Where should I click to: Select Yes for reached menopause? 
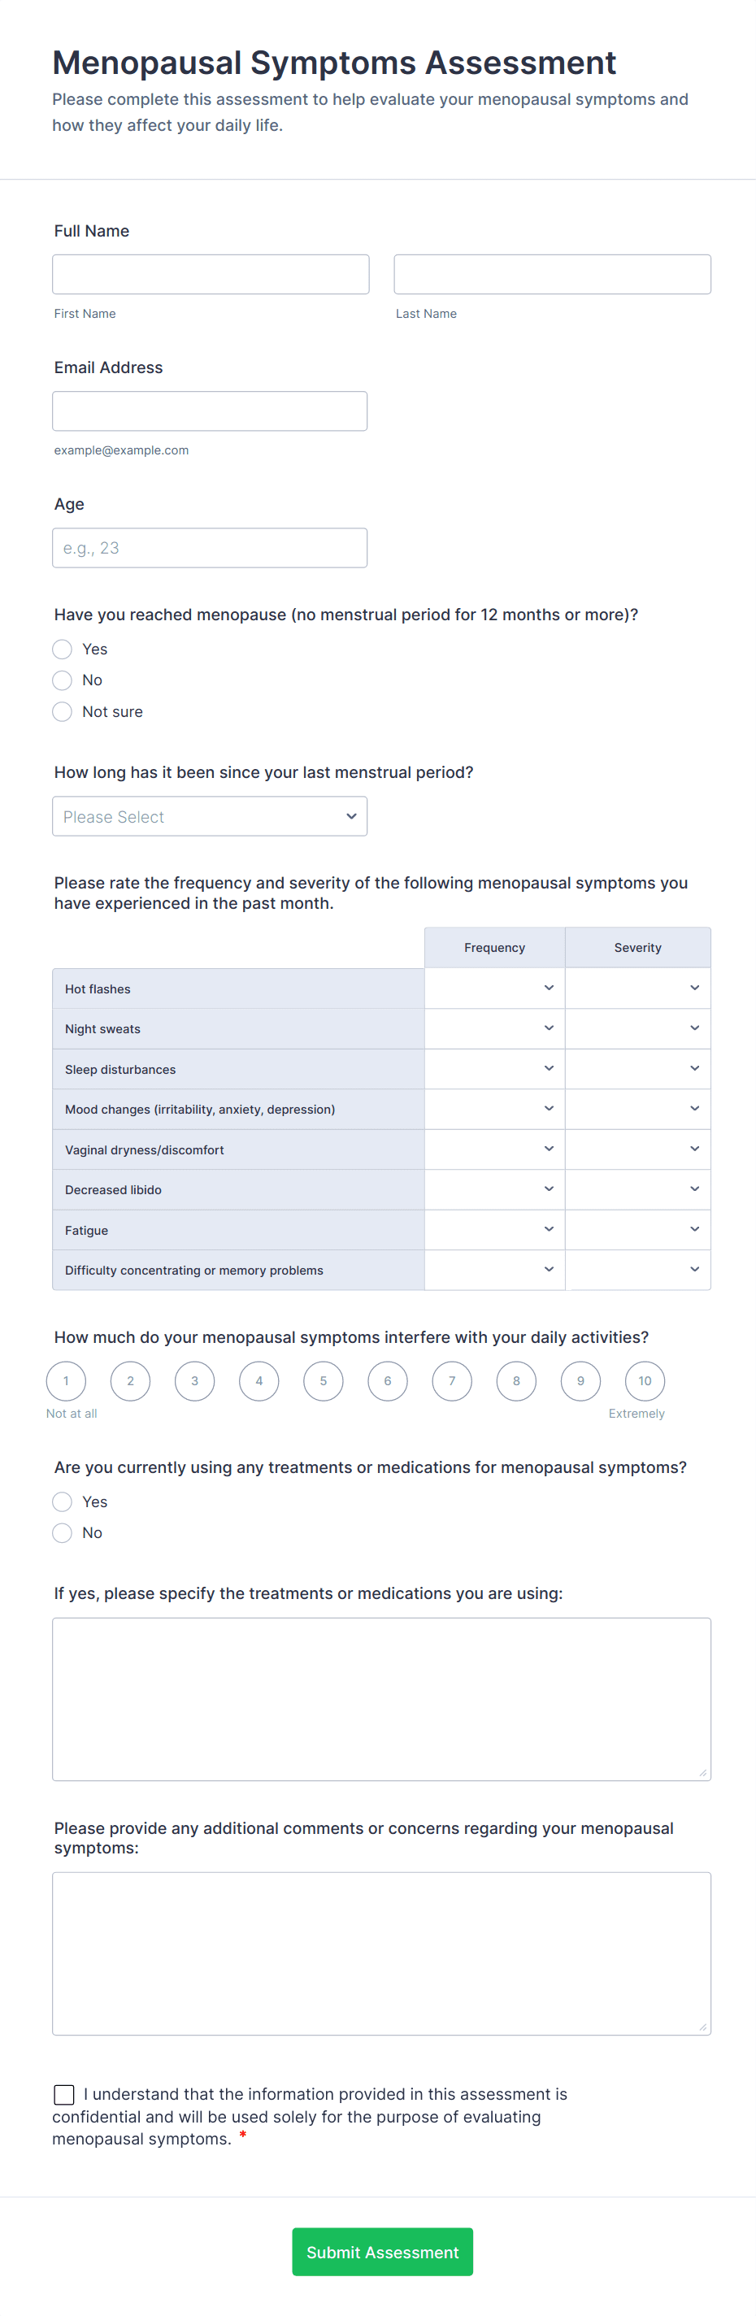tap(62, 650)
